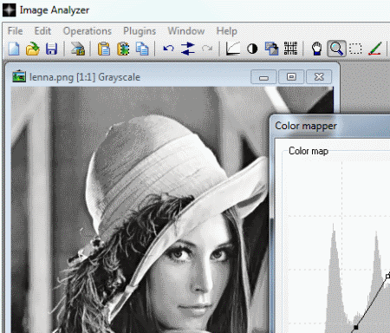Click the grid pattern icon in the toolbar
390x333 pixels.
(x=290, y=49)
